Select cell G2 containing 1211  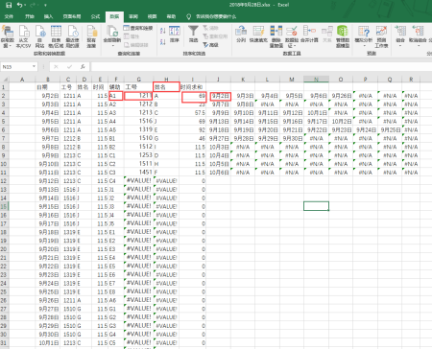point(139,96)
